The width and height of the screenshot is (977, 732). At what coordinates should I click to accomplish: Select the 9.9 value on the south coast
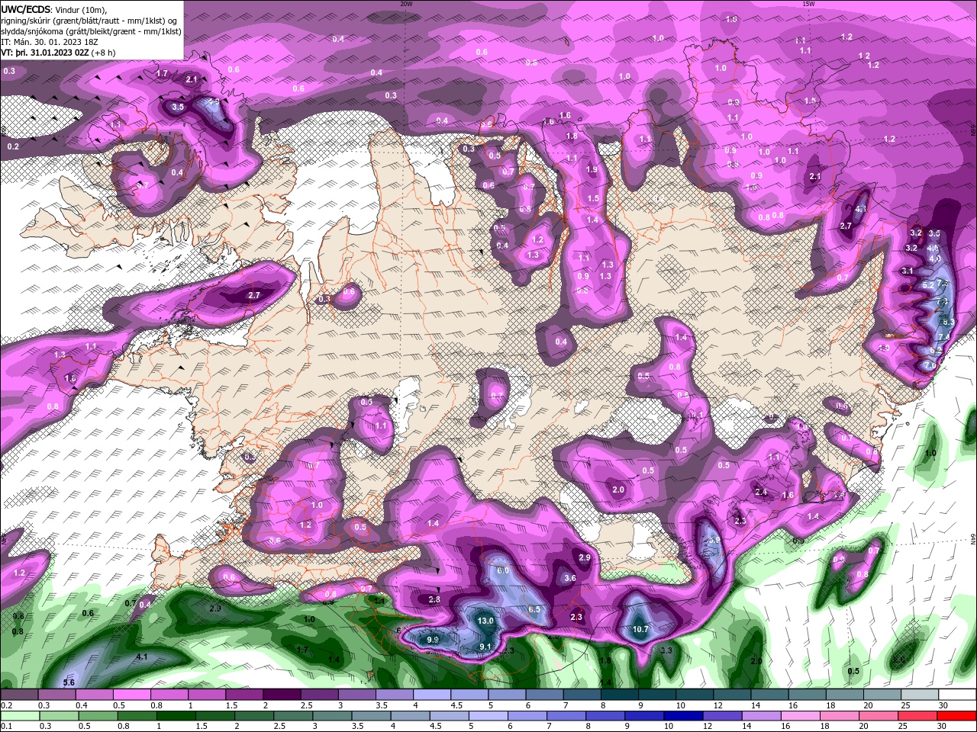[433, 639]
